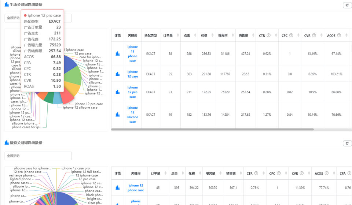Sort search keyword table by 点击
Screen dimensions: 352x205
183,173
